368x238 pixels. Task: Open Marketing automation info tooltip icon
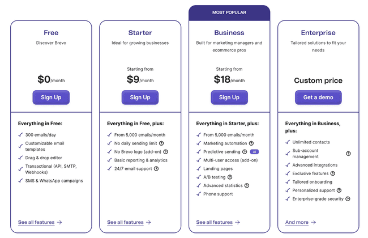tap(251, 143)
